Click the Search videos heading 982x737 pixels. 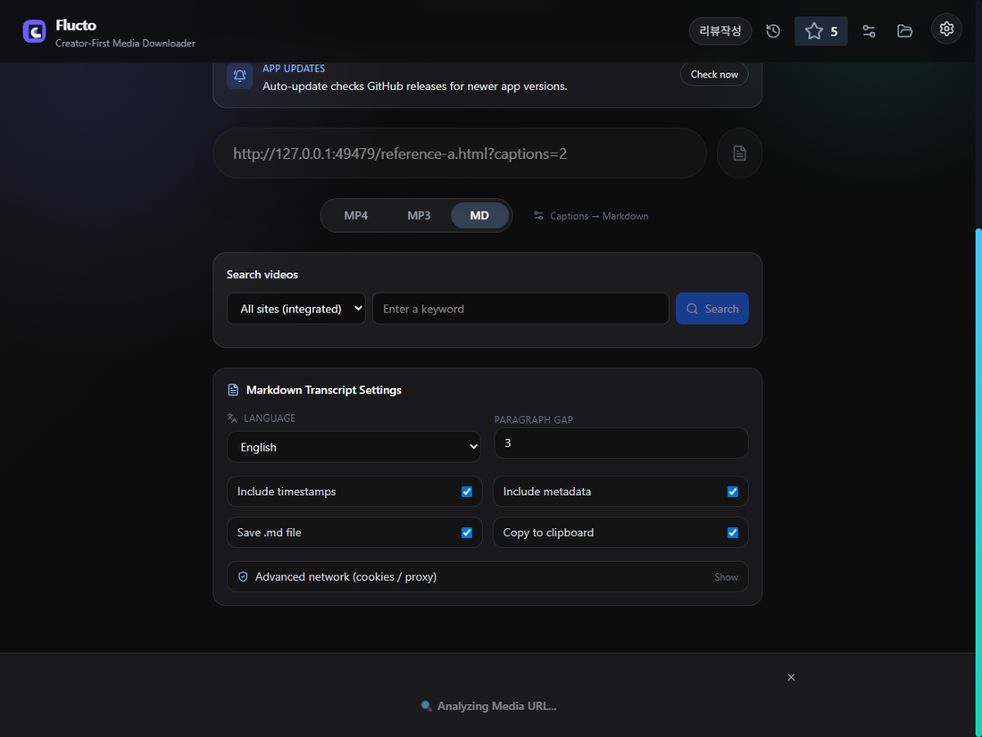pyautogui.click(x=262, y=274)
